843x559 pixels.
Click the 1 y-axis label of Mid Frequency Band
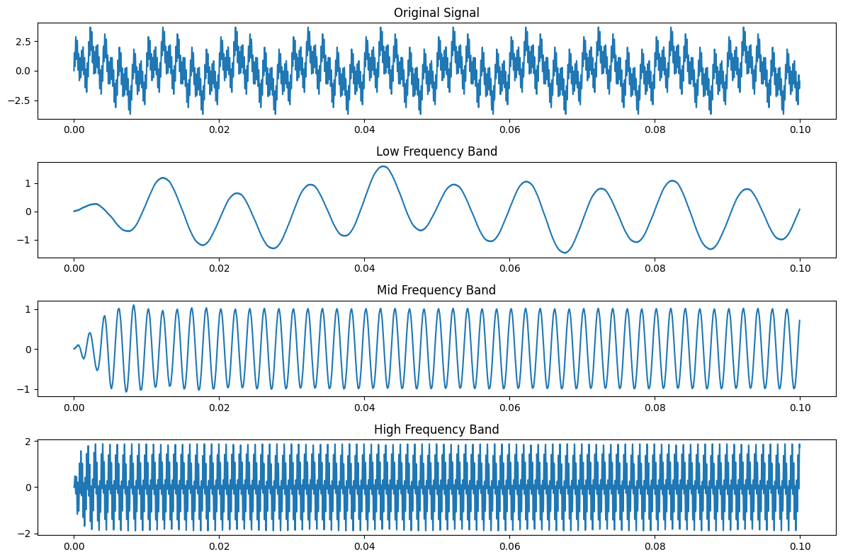pyautogui.click(x=28, y=309)
